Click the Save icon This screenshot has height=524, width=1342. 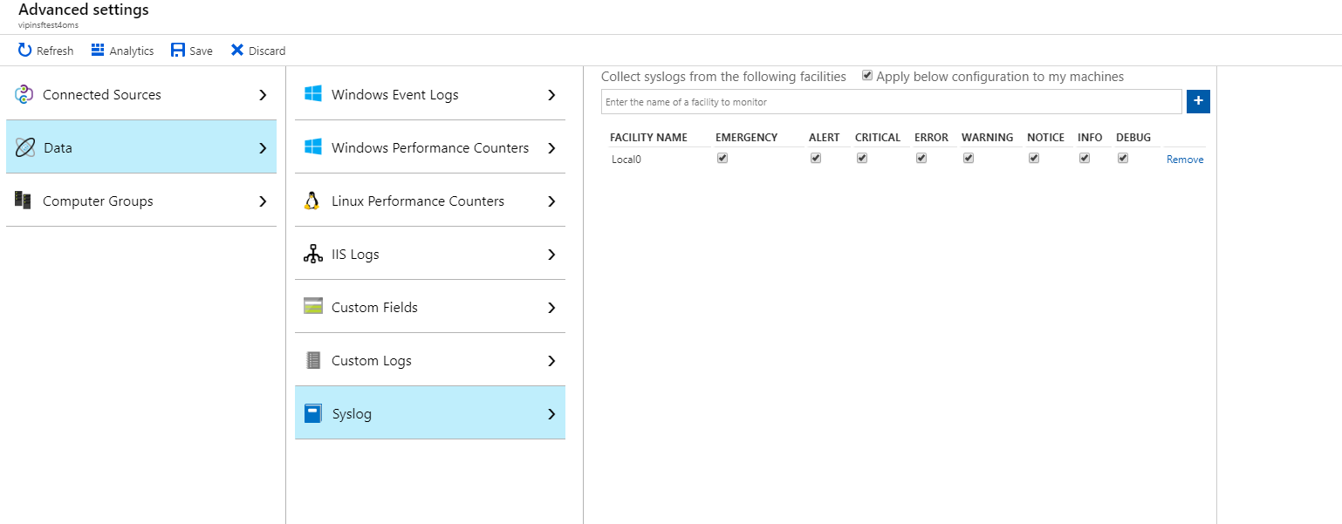178,50
